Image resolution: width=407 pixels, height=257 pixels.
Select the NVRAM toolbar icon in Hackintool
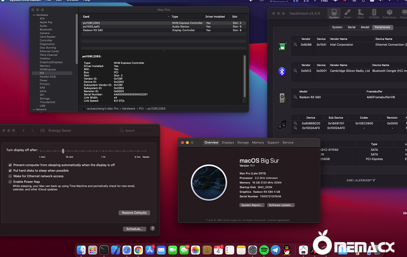click(374, 14)
